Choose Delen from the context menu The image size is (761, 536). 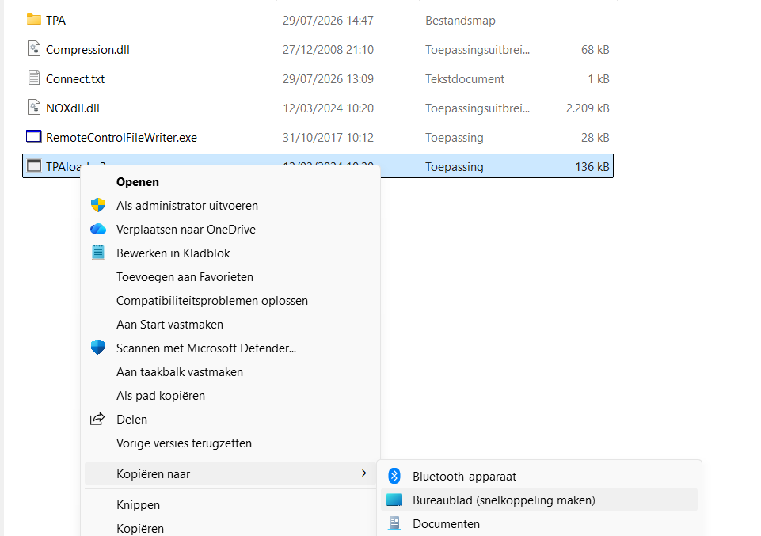tap(230, 420)
